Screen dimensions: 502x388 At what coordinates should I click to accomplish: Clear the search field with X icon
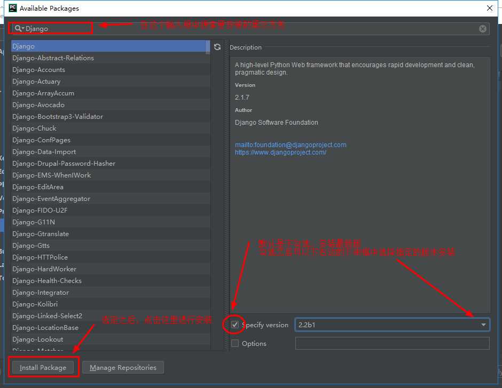(482, 29)
